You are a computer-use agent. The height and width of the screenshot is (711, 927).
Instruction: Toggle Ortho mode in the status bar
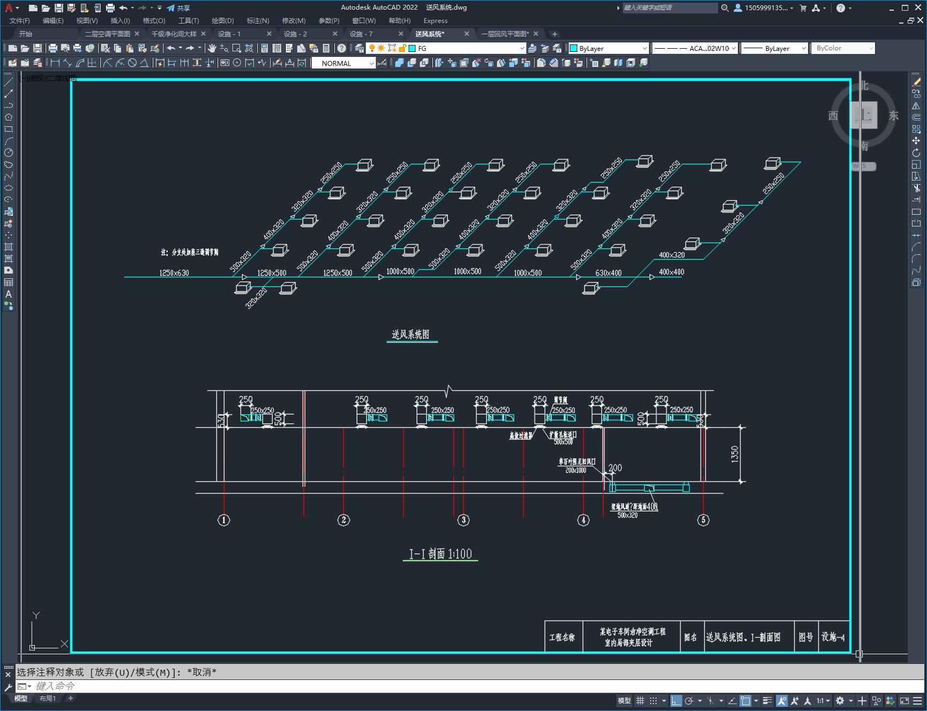tap(676, 700)
